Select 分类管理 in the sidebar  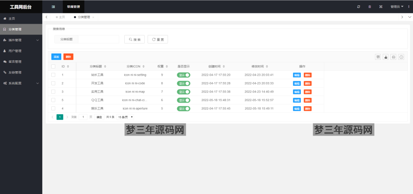[21, 29]
